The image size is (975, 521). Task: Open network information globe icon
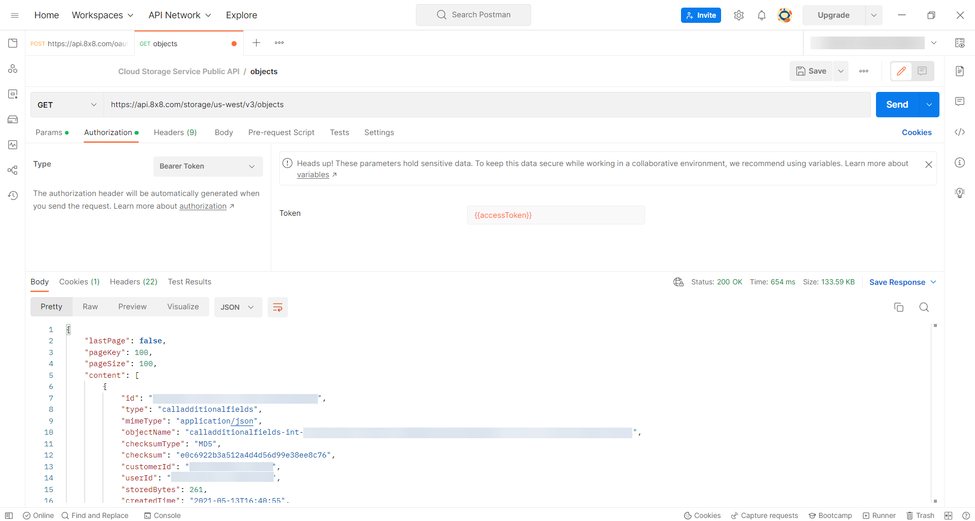pos(678,282)
